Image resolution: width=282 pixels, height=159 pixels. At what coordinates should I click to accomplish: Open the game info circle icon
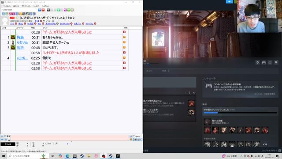click(x=270, y=62)
